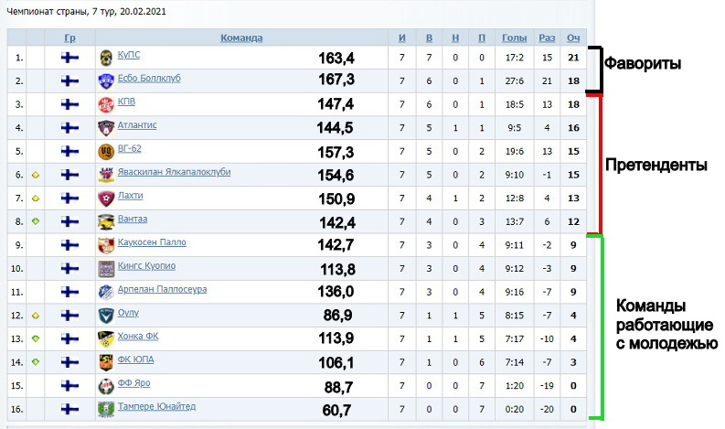The image size is (725, 429).
Task: Click the Раз goal difference column header
Action: 547,38
